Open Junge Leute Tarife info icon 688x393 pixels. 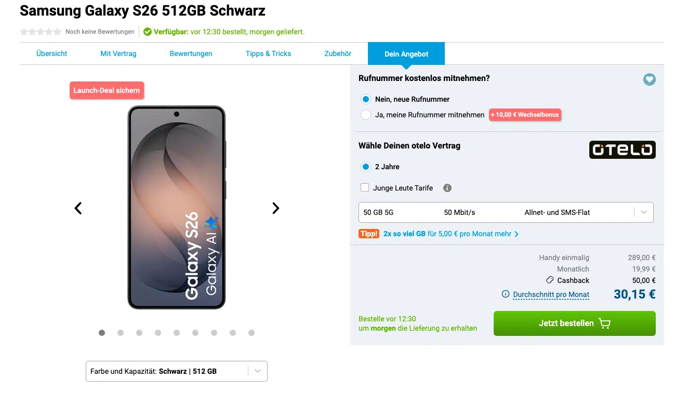click(447, 188)
